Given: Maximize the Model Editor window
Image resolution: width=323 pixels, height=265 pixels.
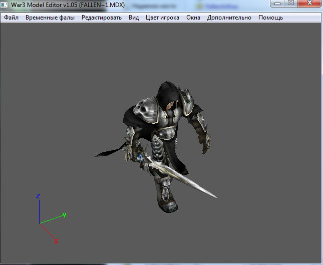Looking at the screenshot, I should [x=290, y=4].
